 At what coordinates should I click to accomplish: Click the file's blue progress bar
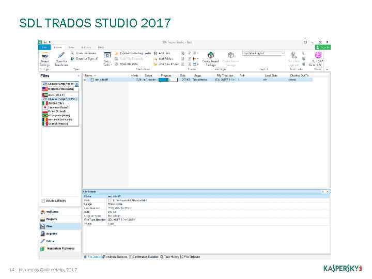168,80
